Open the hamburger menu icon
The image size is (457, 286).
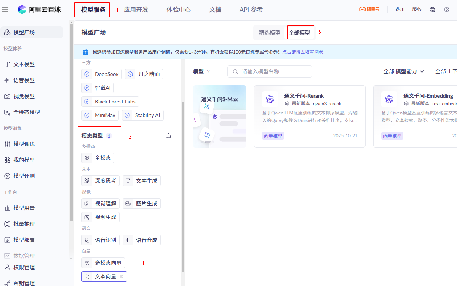coord(5,10)
